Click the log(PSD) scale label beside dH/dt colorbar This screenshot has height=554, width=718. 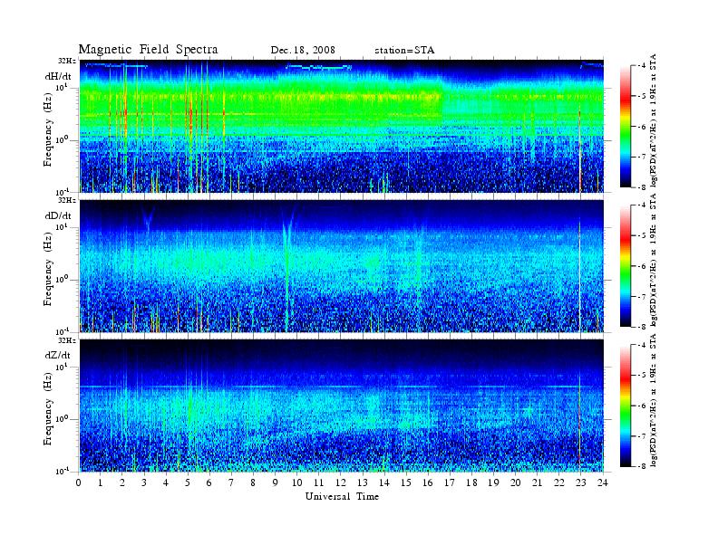click(653, 120)
